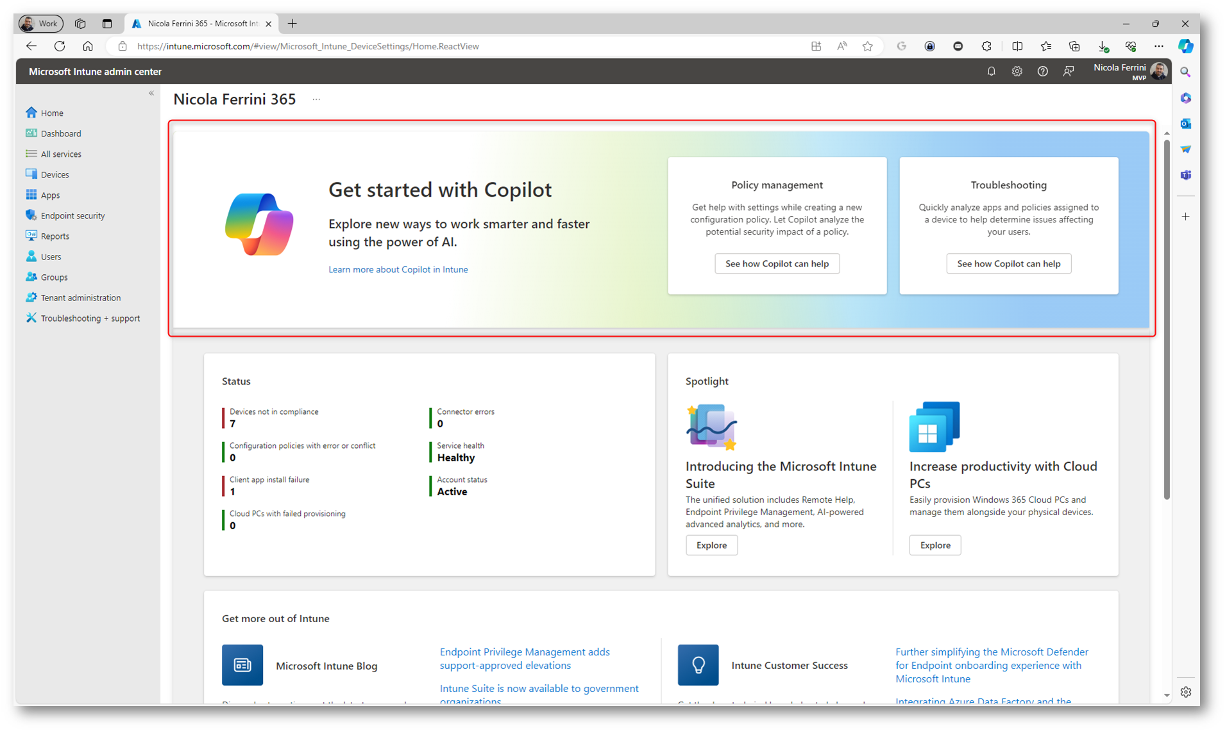Screen dimensions: 1227x733
Task: Click the browser home icon
Action: (x=88, y=46)
